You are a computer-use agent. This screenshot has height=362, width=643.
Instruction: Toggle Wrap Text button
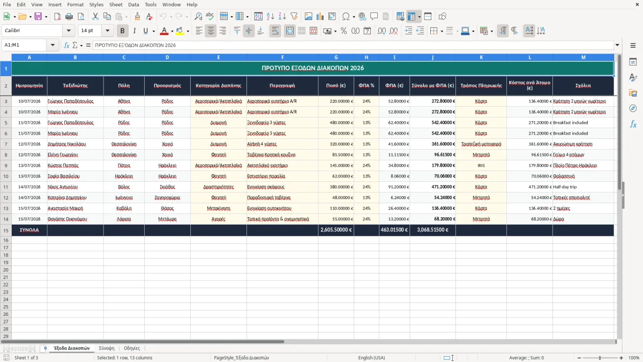point(275,31)
